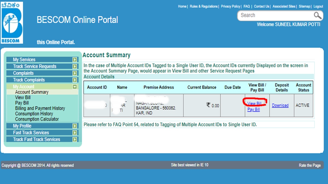
Task: Open the My Profile menu label
Action: tap(22, 126)
